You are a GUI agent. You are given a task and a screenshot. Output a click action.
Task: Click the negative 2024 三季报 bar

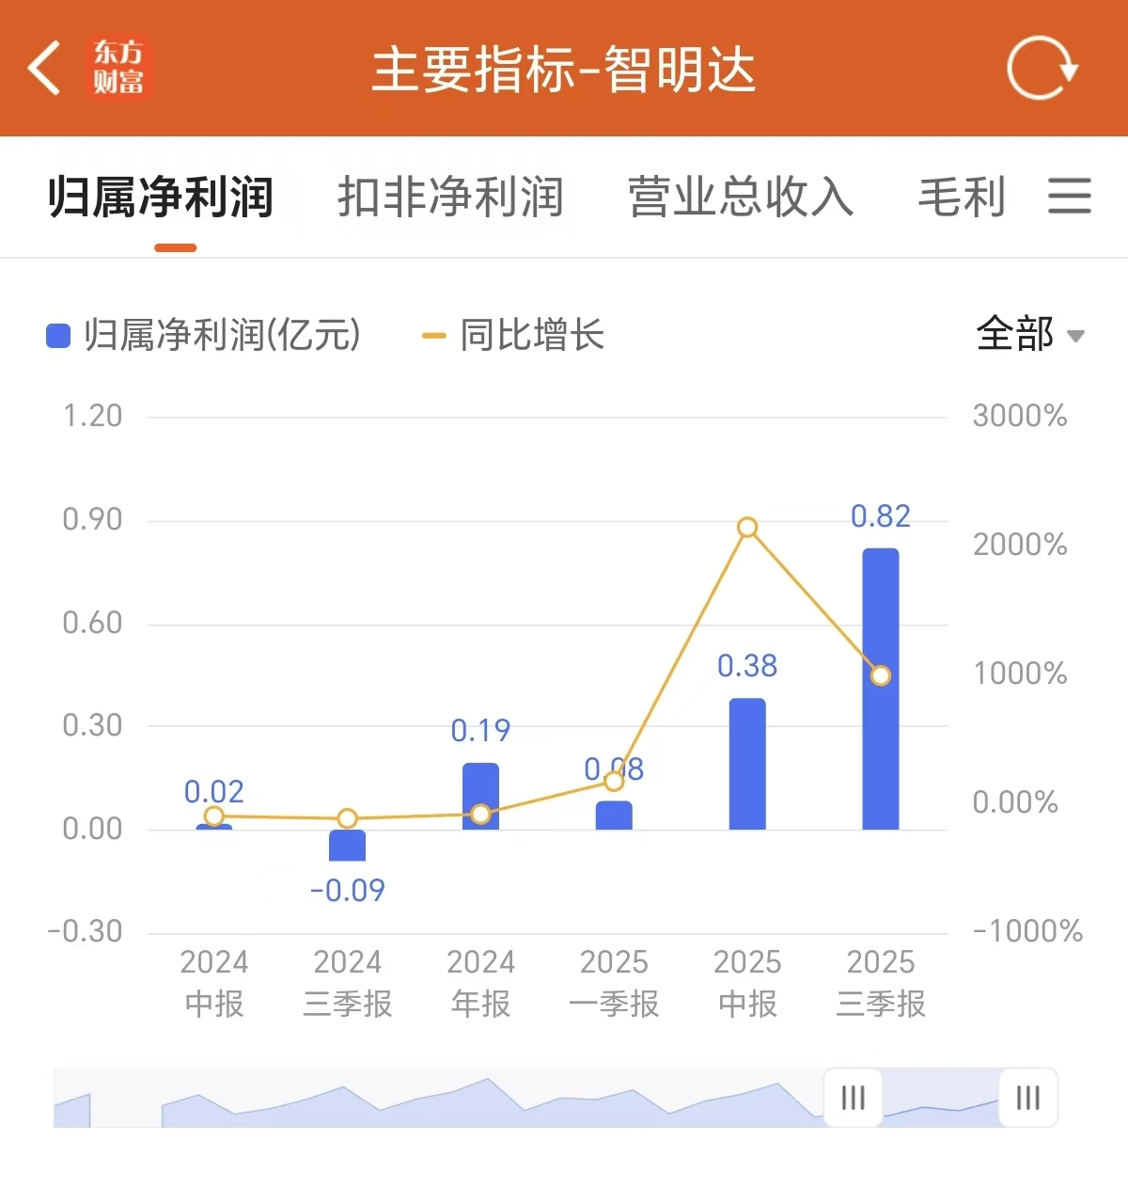347,846
